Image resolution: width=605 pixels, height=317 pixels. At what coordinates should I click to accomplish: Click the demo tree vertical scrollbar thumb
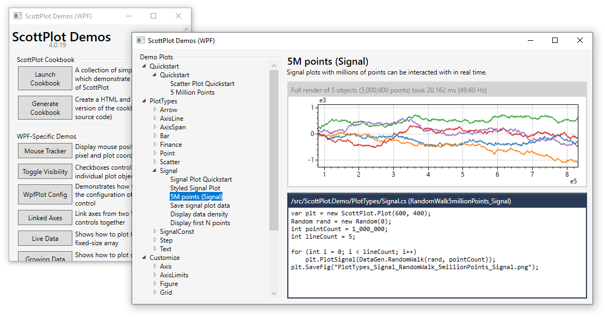coord(274,151)
